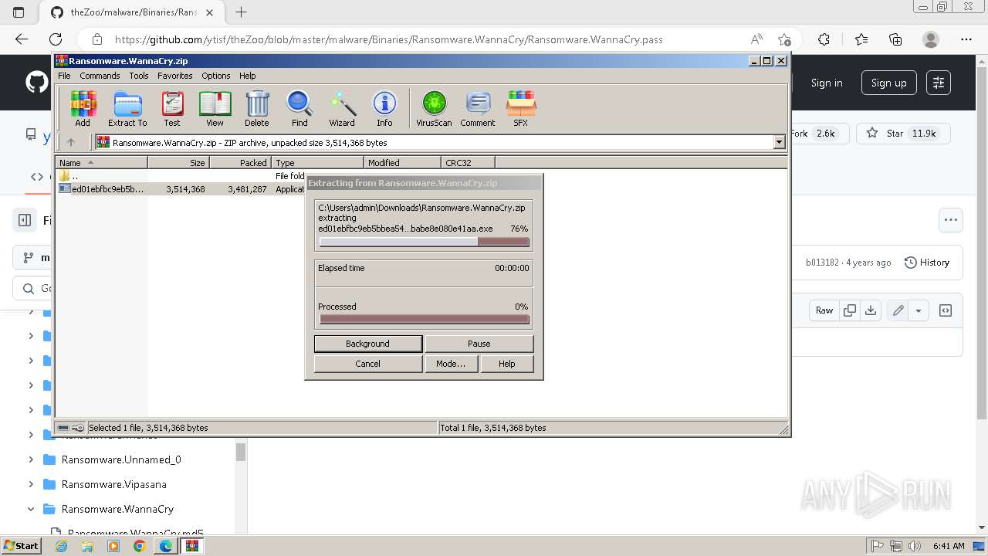Open the file History link
The height and width of the screenshot is (556, 988).
click(x=927, y=263)
